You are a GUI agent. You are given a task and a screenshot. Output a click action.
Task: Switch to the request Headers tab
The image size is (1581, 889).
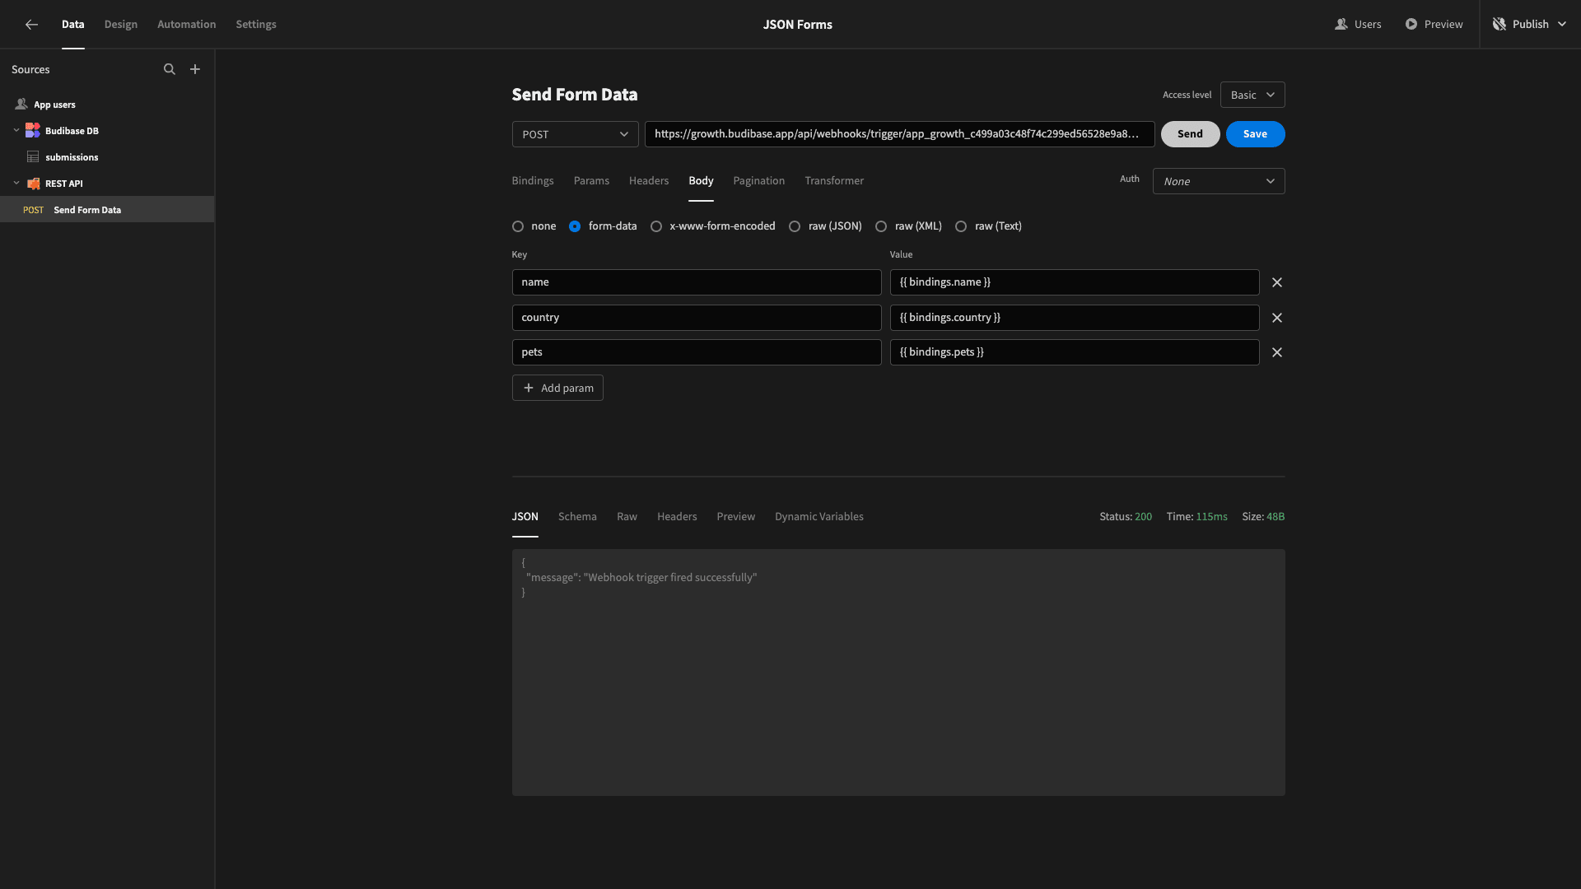pos(649,181)
